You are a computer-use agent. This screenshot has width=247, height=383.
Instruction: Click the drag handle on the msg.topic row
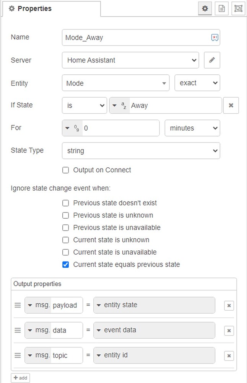[18, 355]
